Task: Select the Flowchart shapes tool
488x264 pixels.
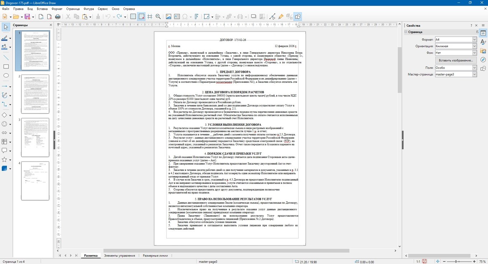Action: pos(5,142)
